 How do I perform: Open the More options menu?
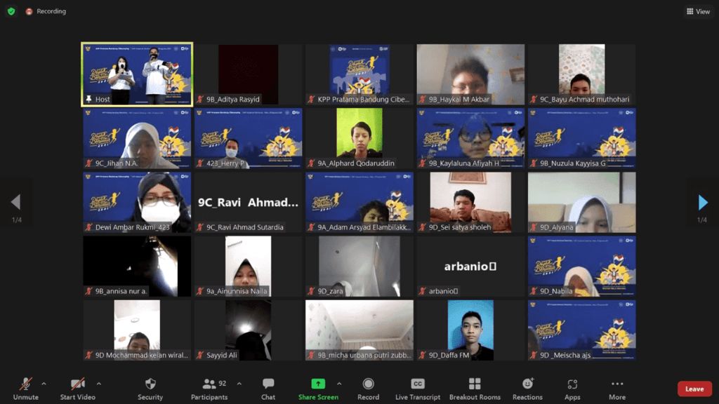(x=617, y=389)
